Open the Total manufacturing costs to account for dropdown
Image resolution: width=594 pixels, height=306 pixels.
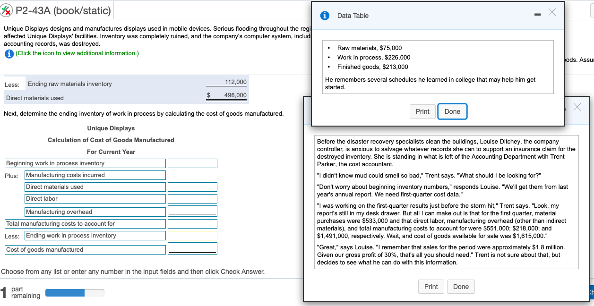tap(86, 224)
